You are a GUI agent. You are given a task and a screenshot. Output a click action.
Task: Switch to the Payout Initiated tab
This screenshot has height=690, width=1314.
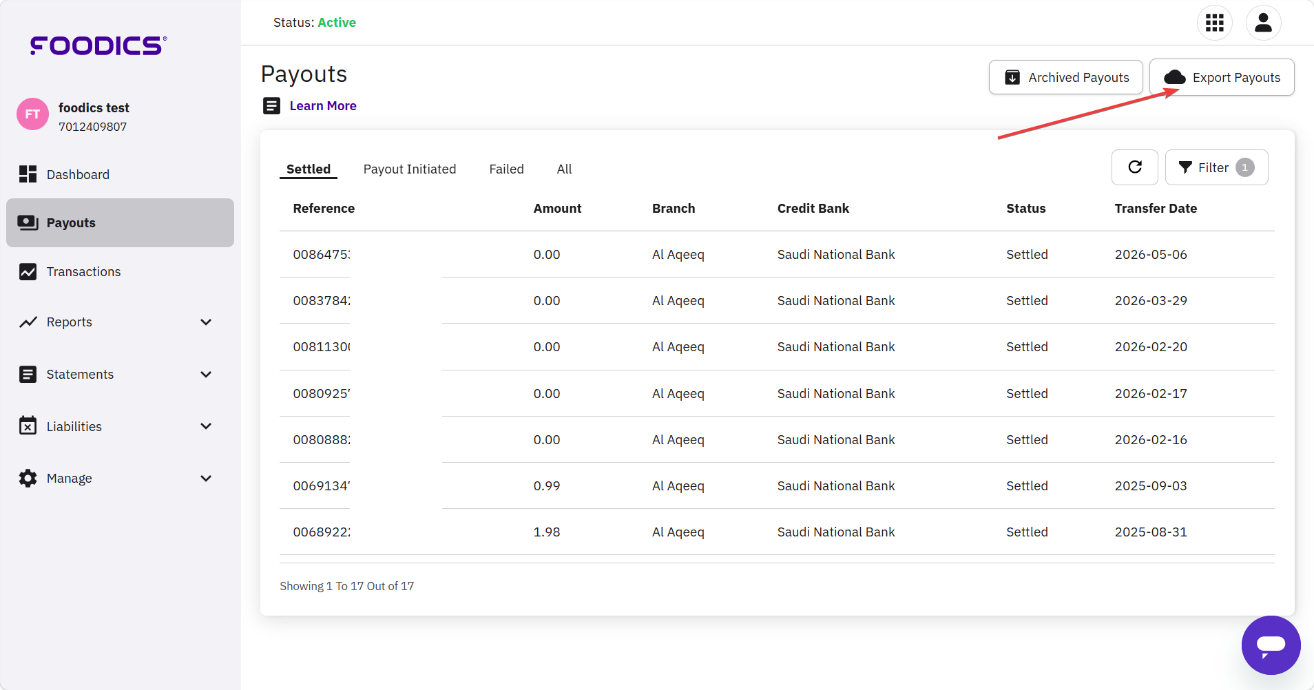click(x=410, y=169)
